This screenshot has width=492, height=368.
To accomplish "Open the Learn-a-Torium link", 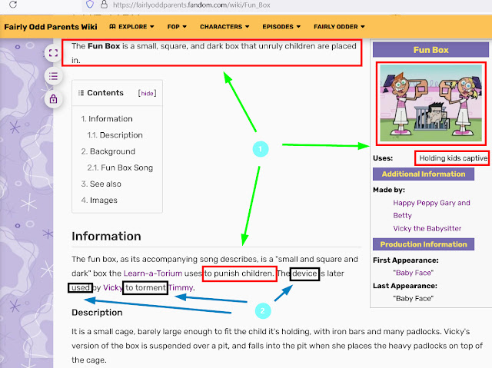I will [x=153, y=274].
